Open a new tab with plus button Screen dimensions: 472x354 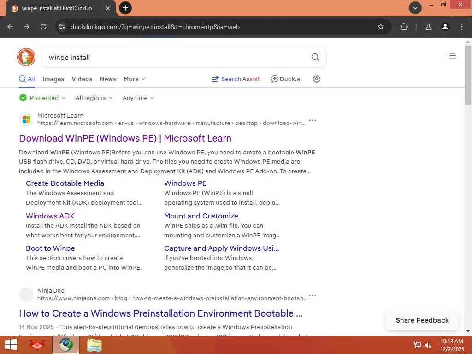[x=125, y=8]
